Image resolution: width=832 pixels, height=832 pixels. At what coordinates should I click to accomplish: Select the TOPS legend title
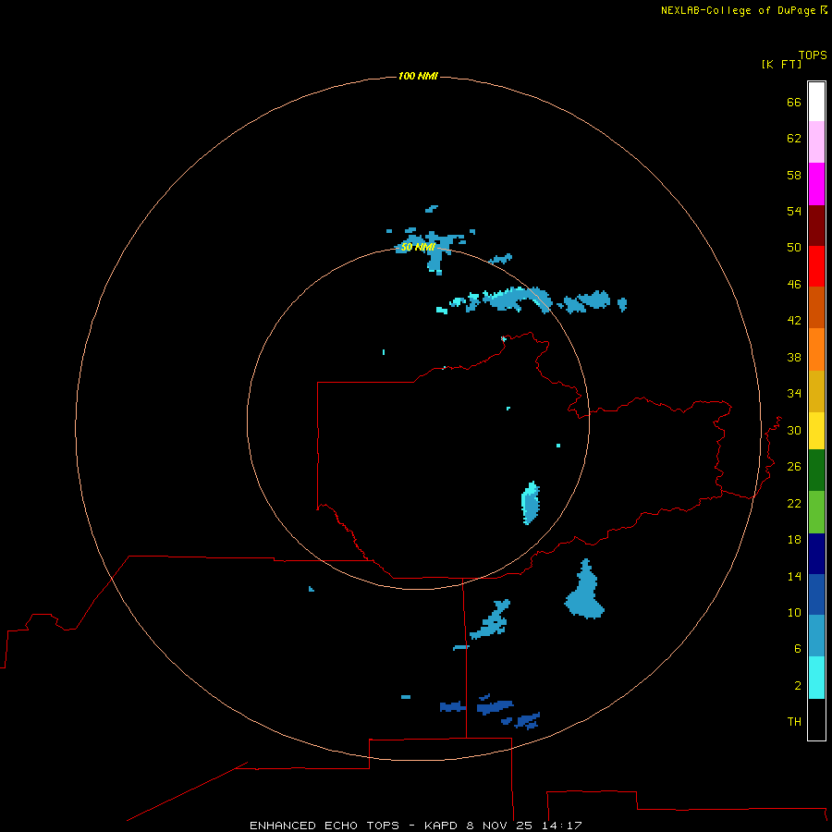(x=813, y=55)
